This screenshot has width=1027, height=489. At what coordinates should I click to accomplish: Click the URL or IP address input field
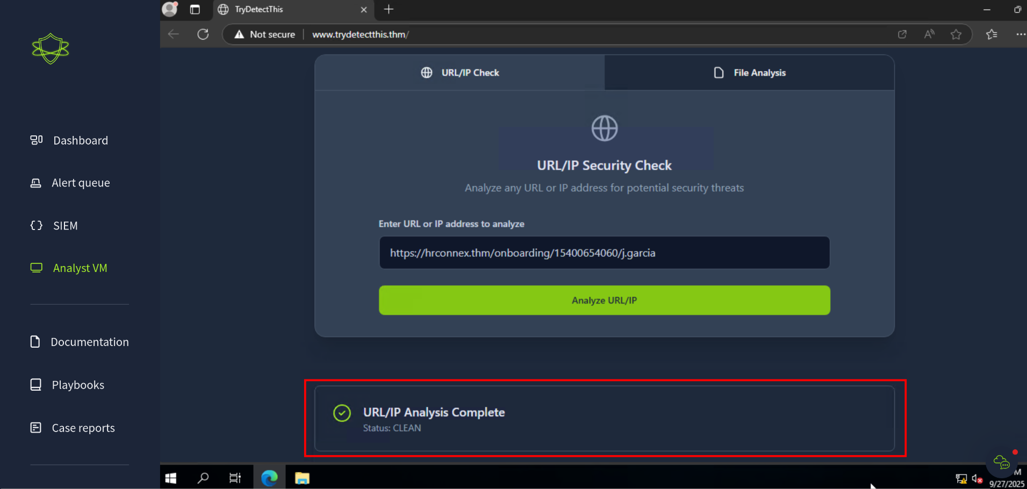604,253
